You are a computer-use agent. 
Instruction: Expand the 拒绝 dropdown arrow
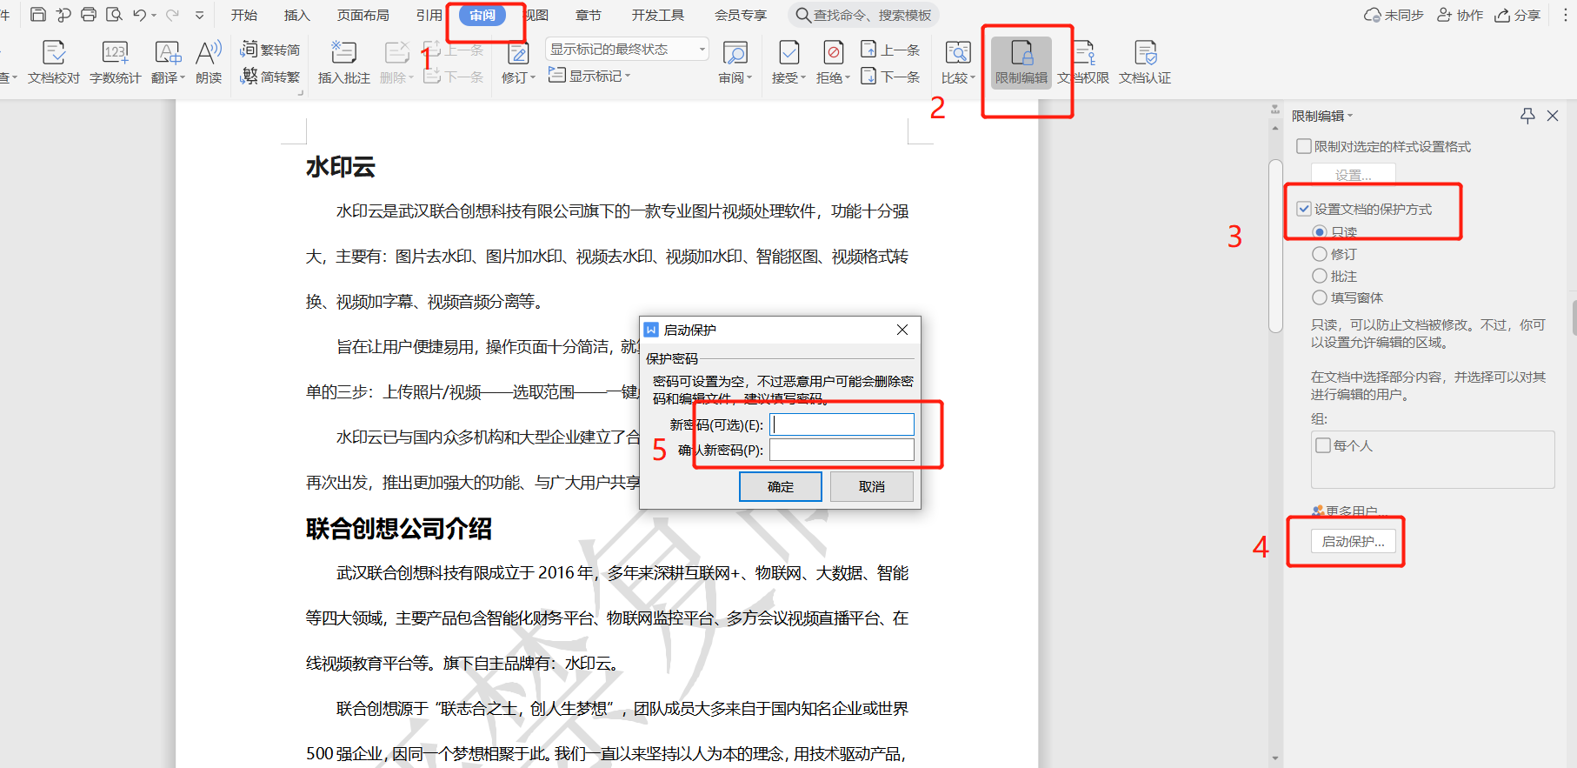(x=847, y=77)
